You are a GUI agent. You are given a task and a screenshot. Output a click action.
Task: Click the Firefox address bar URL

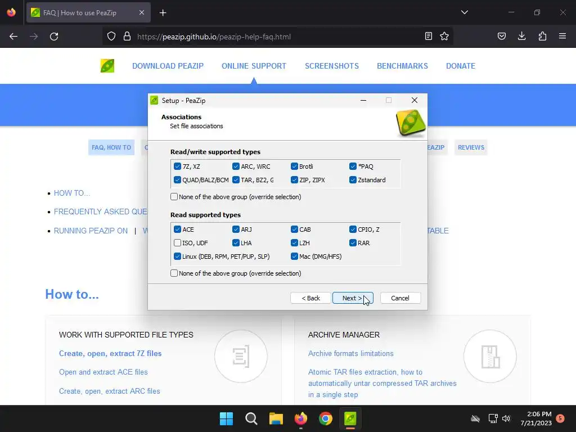tap(214, 37)
